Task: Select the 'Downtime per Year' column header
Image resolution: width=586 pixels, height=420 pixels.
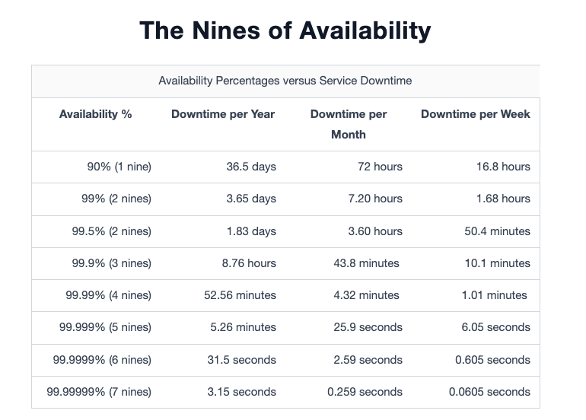Action: click(x=223, y=114)
